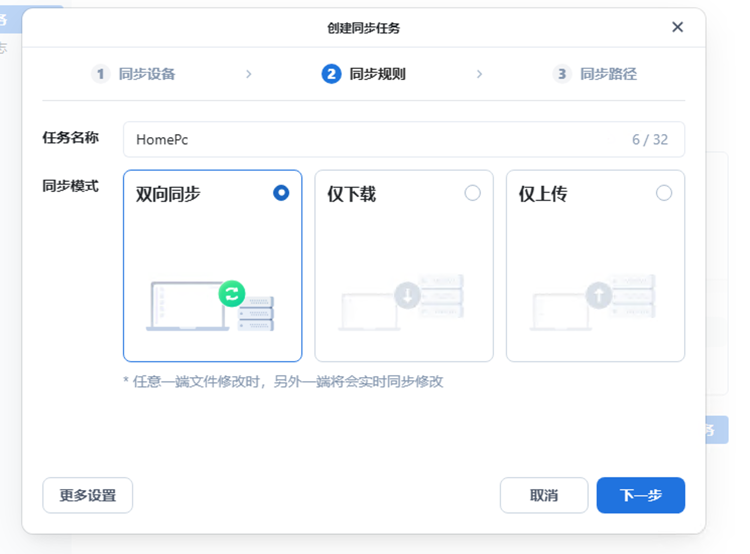Close the 创建同步任务 dialog

(677, 27)
